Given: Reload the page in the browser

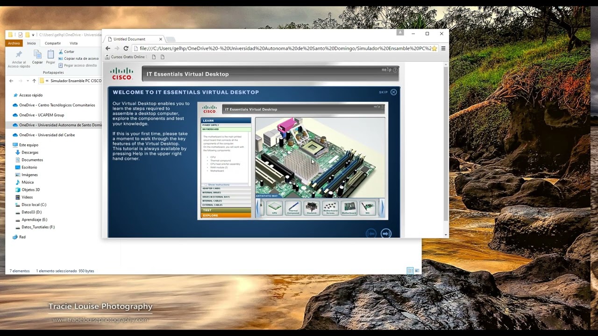Looking at the screenshot, I should (126, 48).
